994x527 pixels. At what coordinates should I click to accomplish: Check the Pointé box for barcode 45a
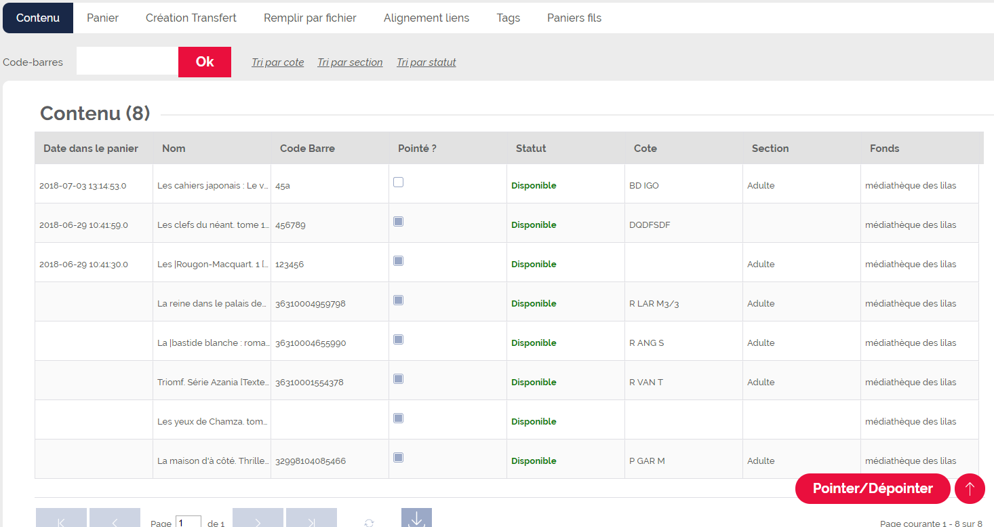pyautogui.click(x=399, y=182)
